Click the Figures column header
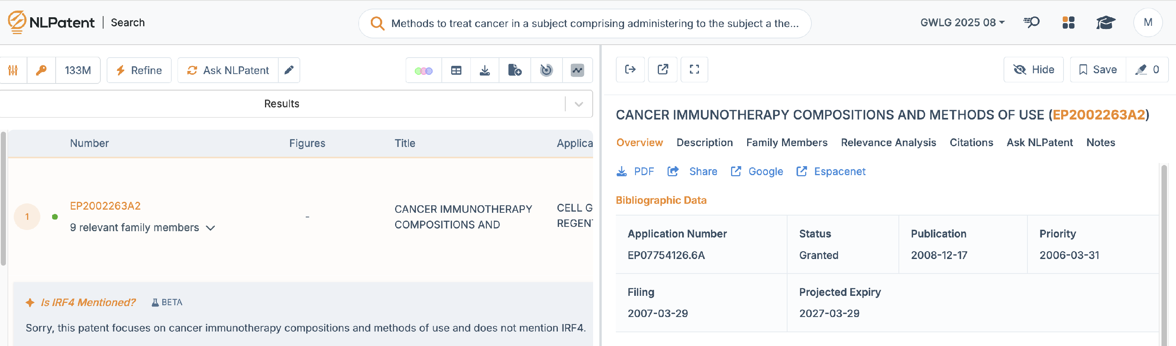 click(x=307, y=143)
